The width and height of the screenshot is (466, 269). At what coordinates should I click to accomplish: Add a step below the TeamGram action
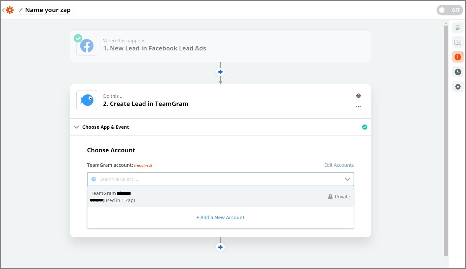coord(220,247)
